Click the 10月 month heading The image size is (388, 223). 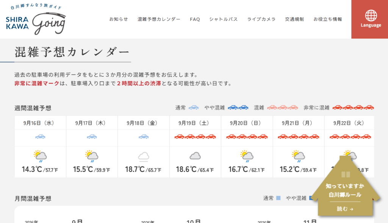tap(193, 221)
